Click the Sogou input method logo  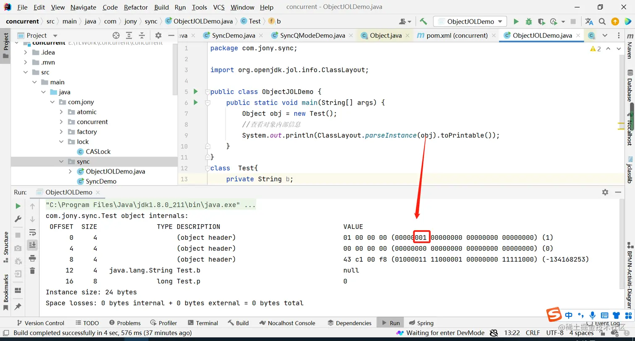[x=554, y=315]
